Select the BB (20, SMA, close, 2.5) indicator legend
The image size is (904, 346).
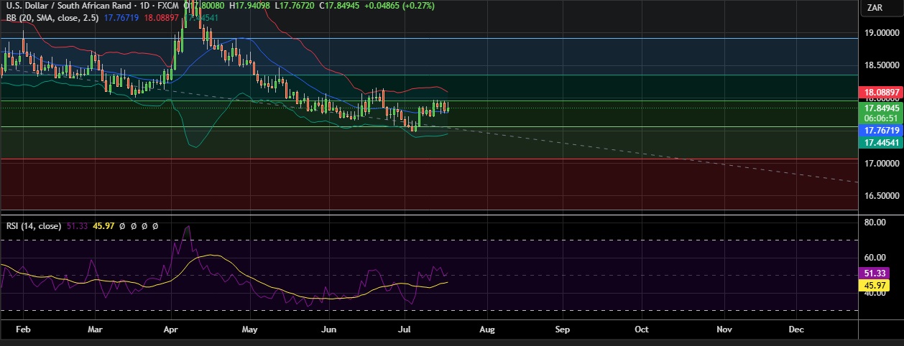[x=52, y=17]
